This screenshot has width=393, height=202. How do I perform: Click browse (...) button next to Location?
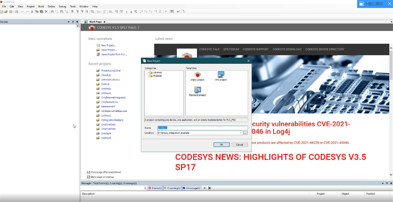[245, 133]
